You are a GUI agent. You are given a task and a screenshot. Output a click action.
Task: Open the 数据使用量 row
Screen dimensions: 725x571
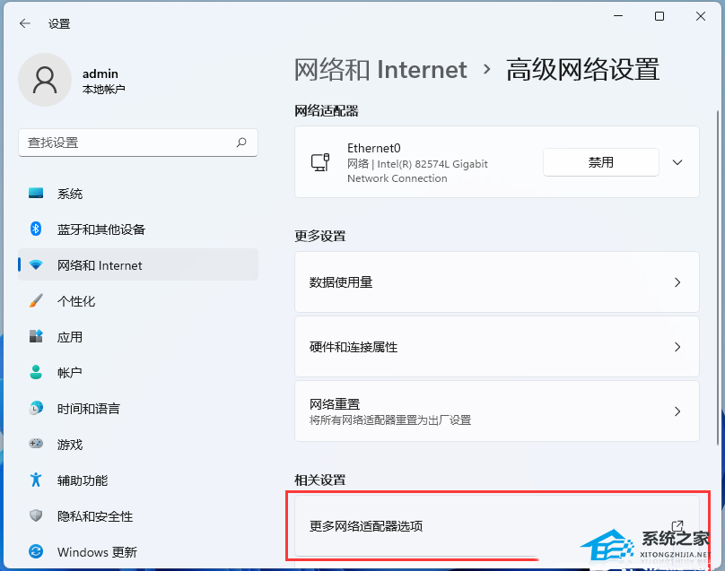496,282
